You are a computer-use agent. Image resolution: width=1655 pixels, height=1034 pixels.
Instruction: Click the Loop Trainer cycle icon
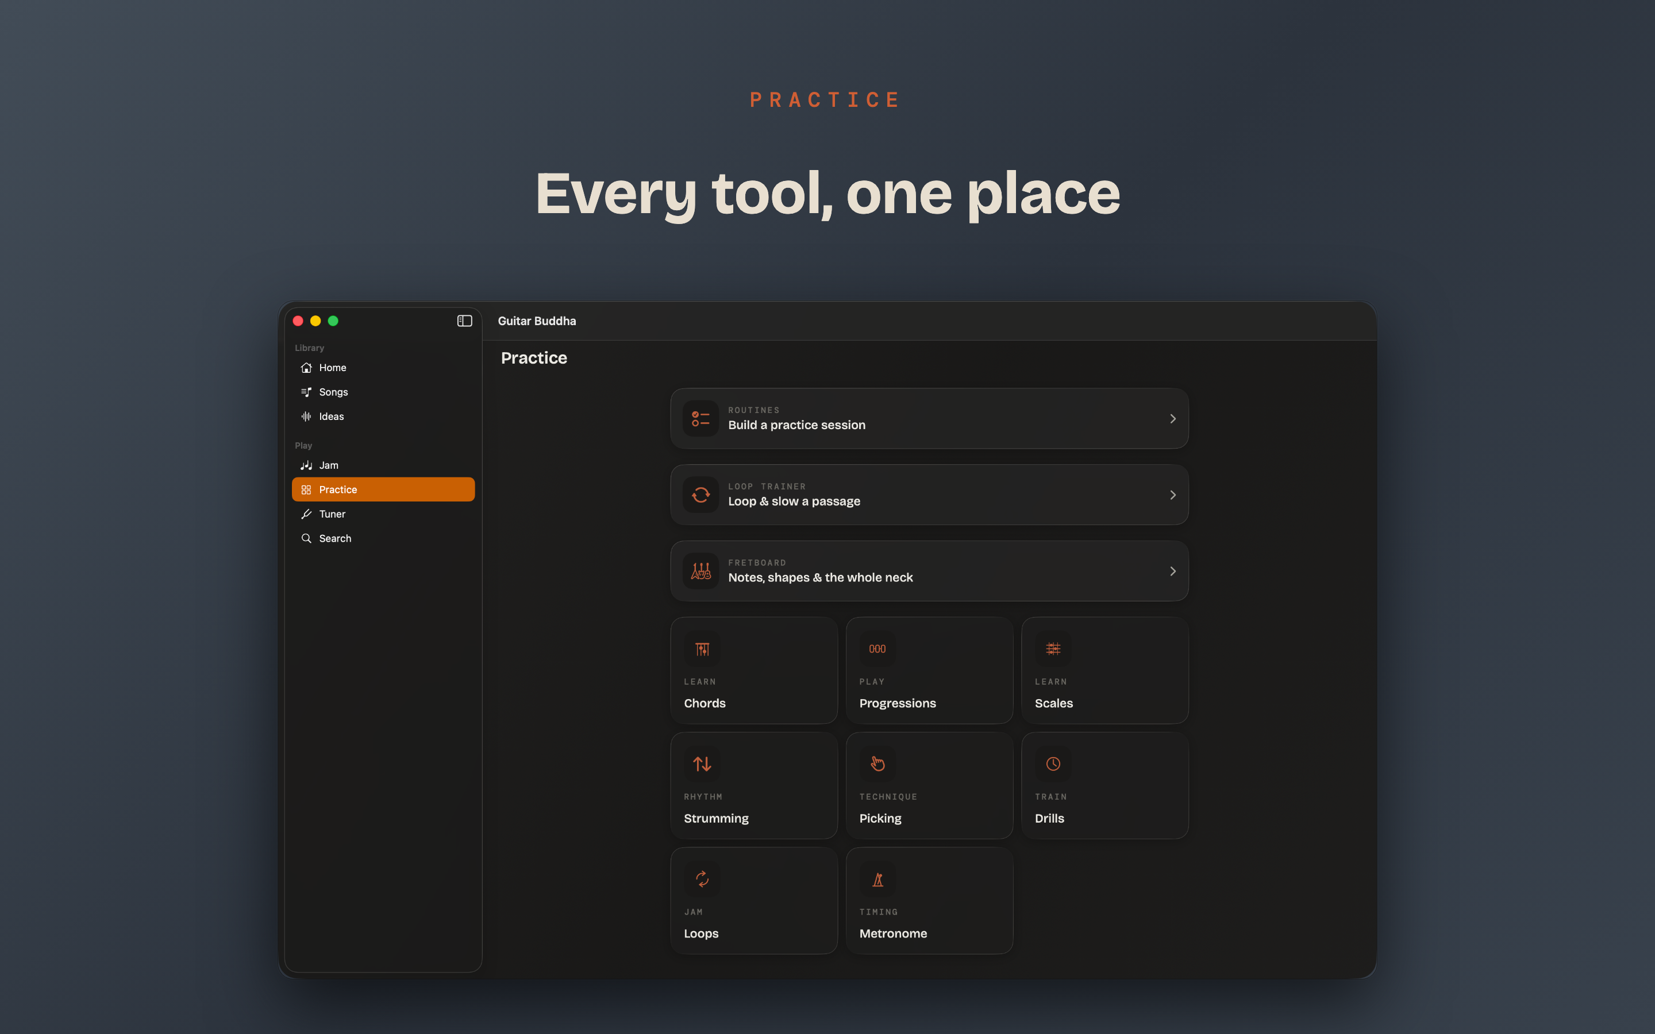(701, 495)
